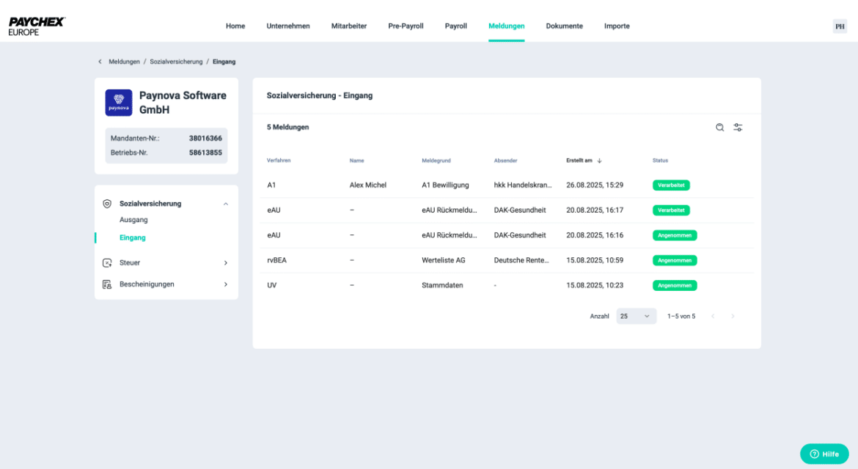
Task: Click hkk Handelskran... sender cell
Action: click(523, 185)
